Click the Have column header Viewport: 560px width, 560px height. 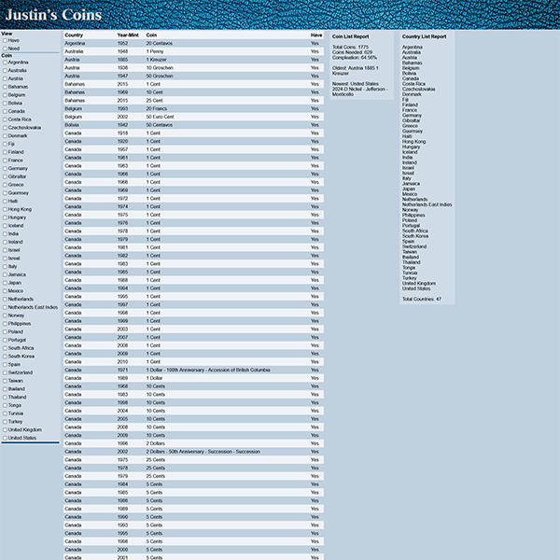(x=315, y=35)
